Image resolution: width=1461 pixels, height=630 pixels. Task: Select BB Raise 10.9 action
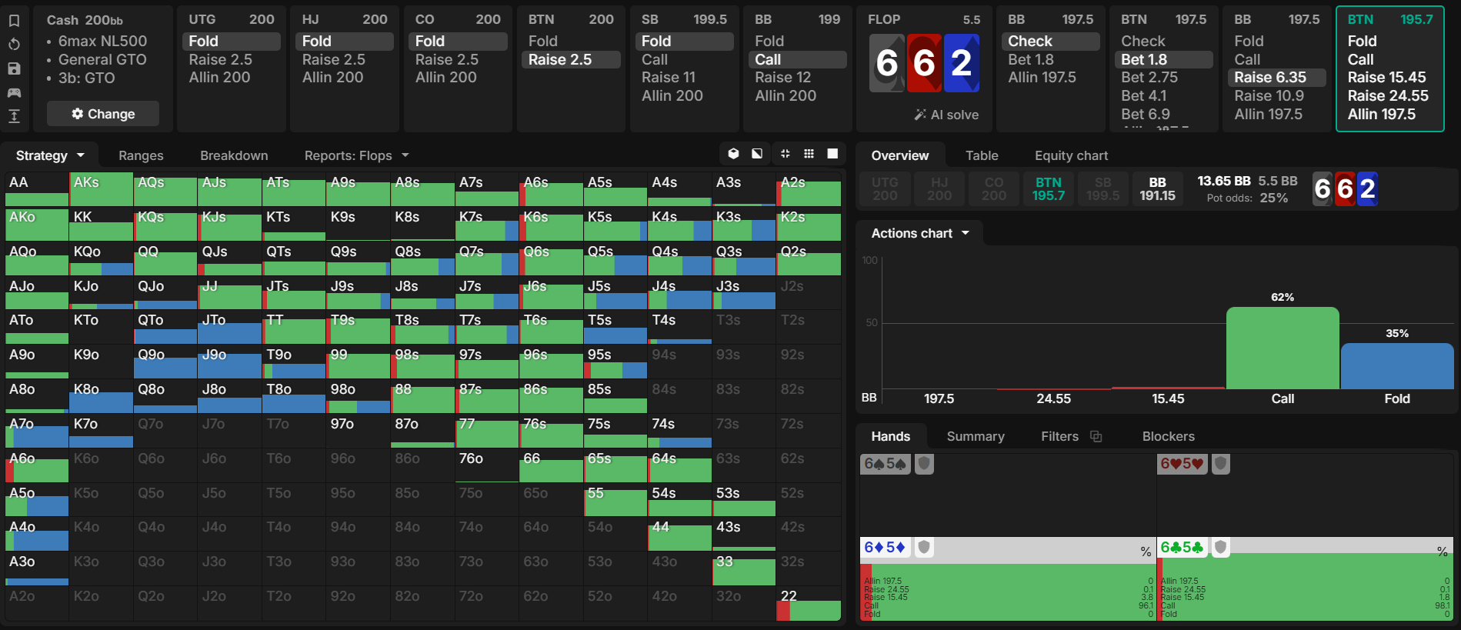[x=1276, y=95]
